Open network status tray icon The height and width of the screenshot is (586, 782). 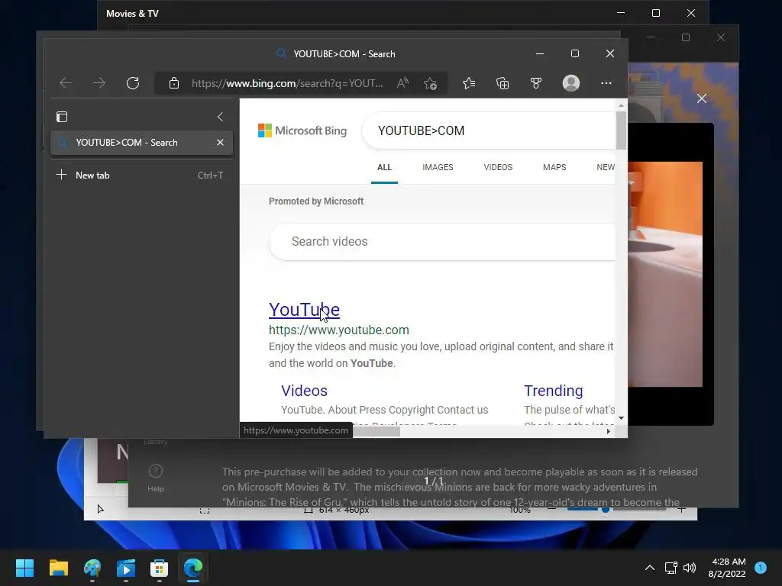pos(671,568)
